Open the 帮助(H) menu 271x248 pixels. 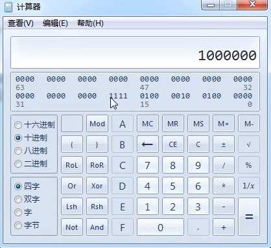click(90, 23)
